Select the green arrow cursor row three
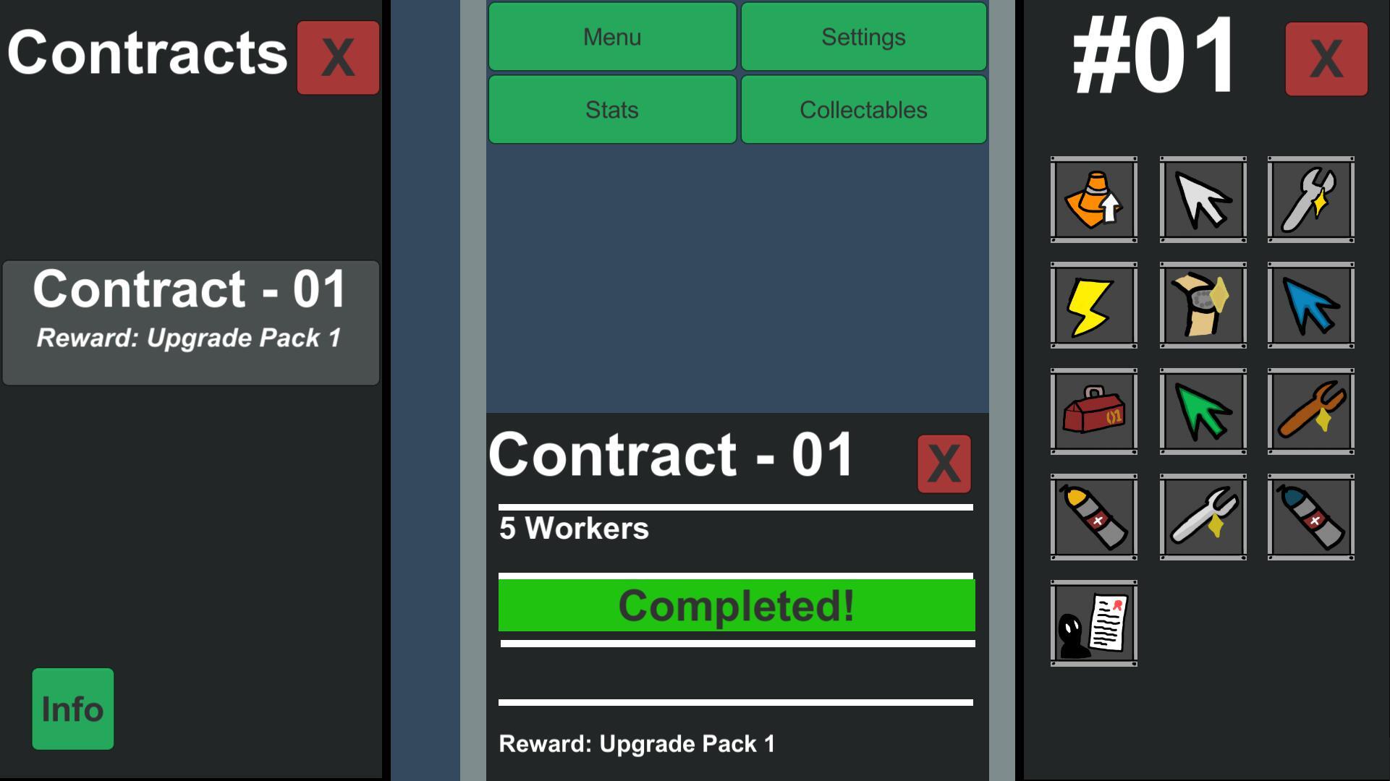This screenshot has height=781, width=1390. [1202, 411]
